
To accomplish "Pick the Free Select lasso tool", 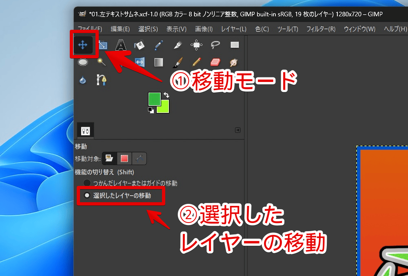I will 215,45.
